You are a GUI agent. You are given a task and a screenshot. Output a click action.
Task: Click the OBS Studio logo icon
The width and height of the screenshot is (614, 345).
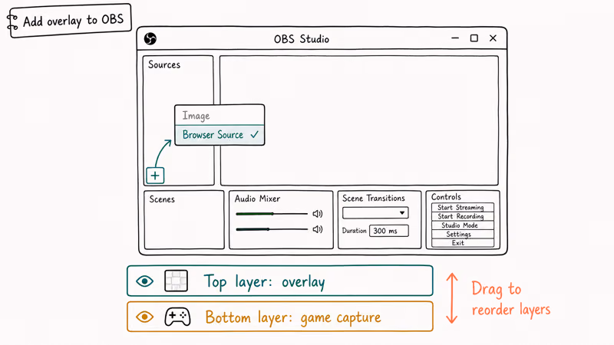pos(150,39)
